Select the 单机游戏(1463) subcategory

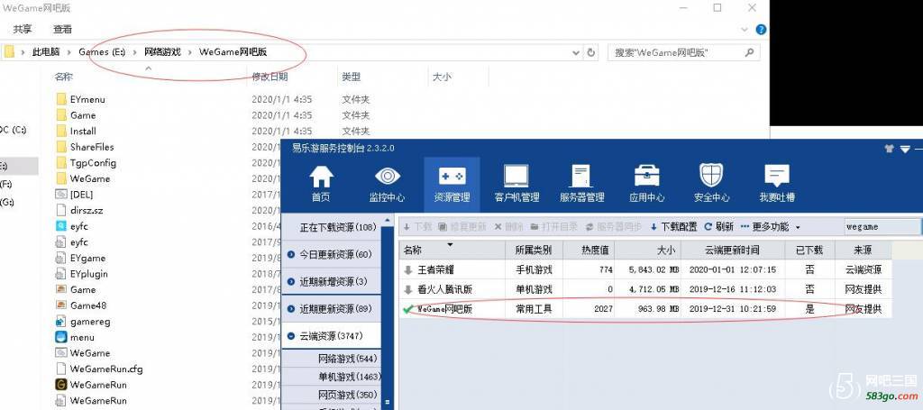350,377
